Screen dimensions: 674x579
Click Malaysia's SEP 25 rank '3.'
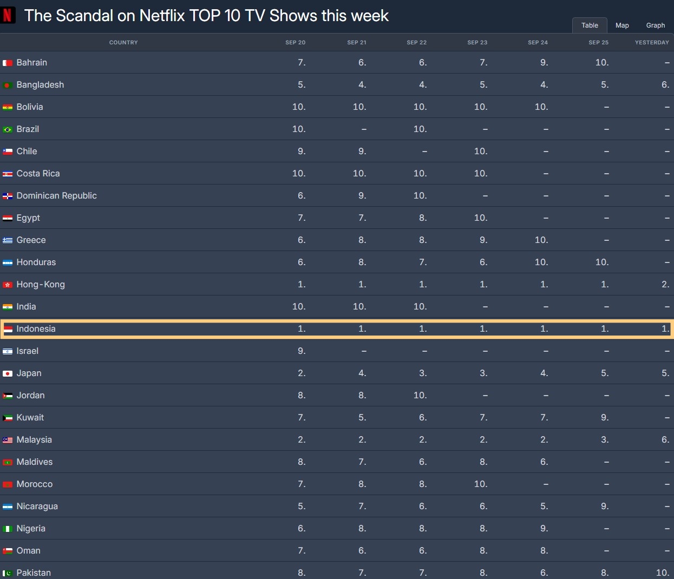point(605,440)
